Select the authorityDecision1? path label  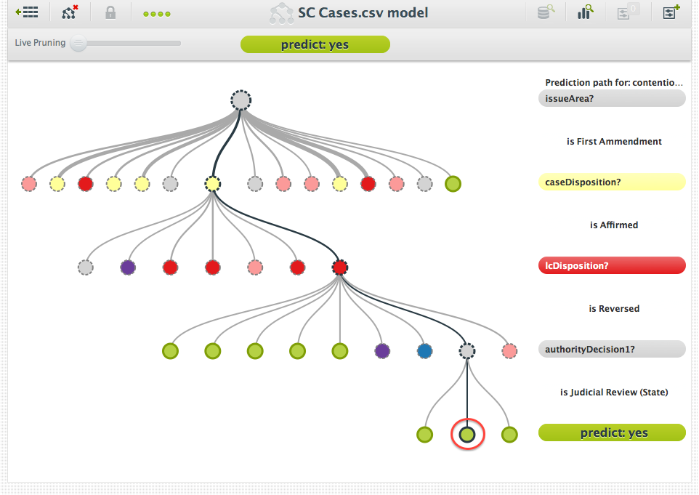point(611,349)
